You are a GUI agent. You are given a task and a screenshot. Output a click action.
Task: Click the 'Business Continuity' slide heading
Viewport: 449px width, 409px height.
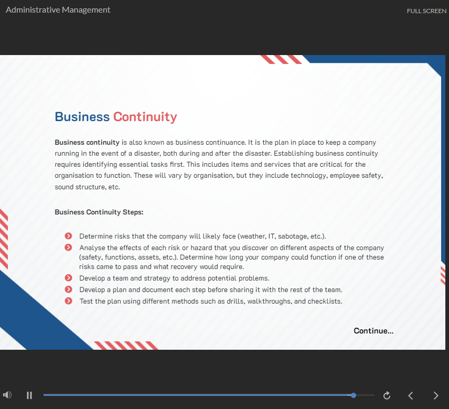[116, 116]
